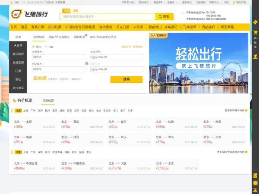Click the 出发城市 input field
This screenshot has height=194, width=259.
coord(58,56)
